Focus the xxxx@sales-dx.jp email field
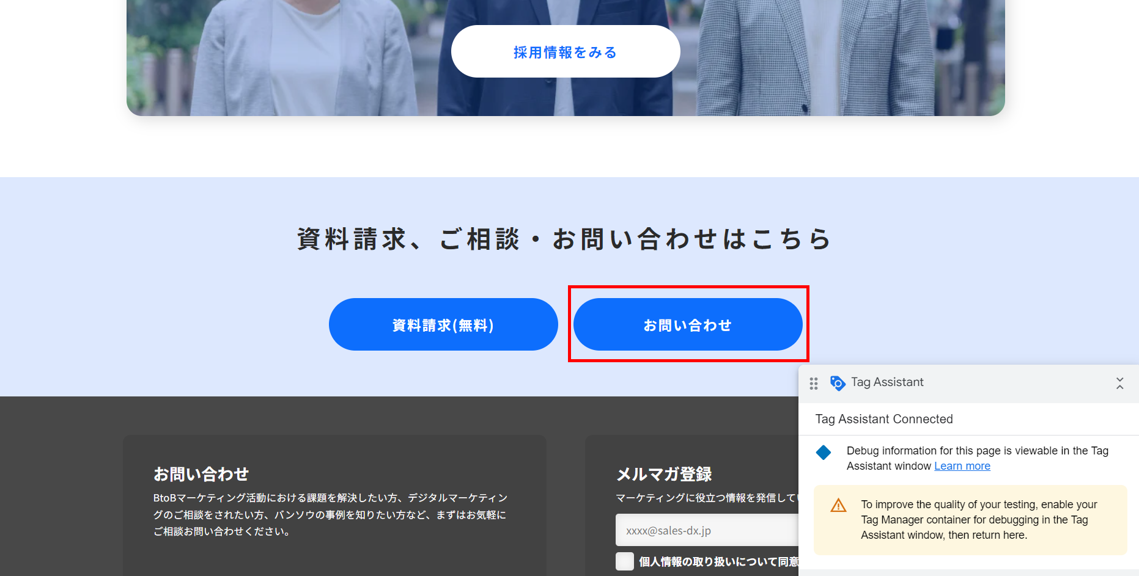This screenshot has width=1139, height=576. coord(707,530)
